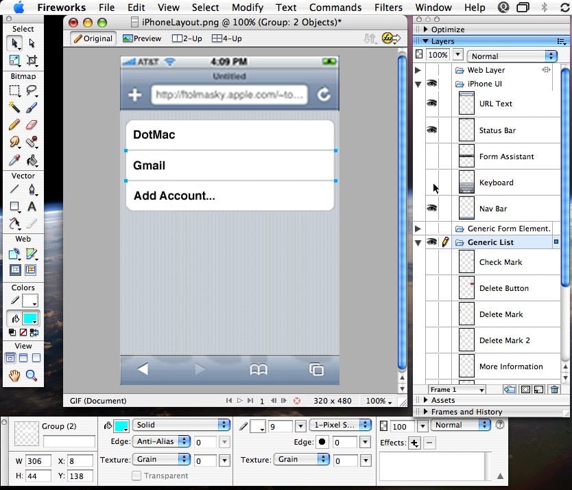
Task: Show the Form Assistant layer
Action: pyautogui.click(x=431, y=156)
